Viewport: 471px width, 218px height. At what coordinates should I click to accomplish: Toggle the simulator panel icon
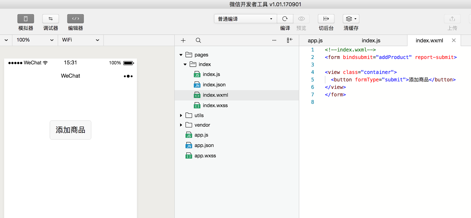pyautogui.click(x=26, y=19)
